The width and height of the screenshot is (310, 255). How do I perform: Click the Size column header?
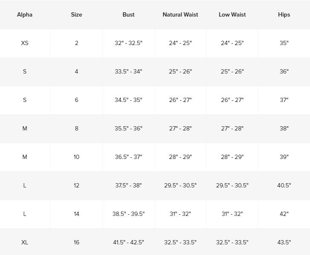(x=76, y=14)
